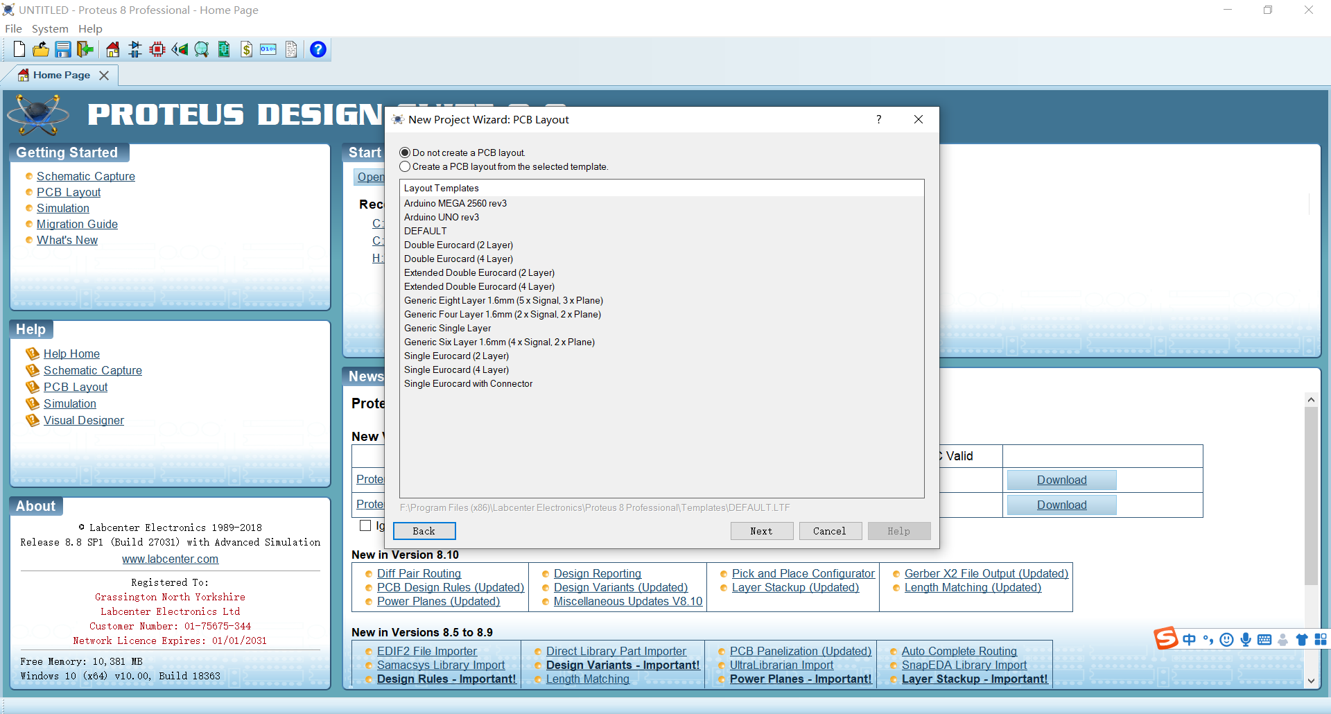Click the blue Help question mark icon
Image resolution: width=1331 pixels, height=714 pixels.
[318, 49]
